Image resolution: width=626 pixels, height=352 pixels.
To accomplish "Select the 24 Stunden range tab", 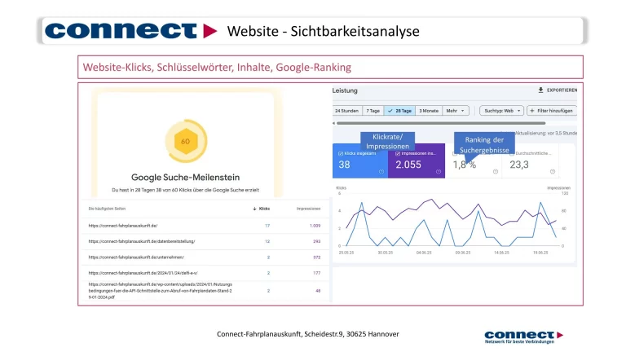I will point(346,111).
